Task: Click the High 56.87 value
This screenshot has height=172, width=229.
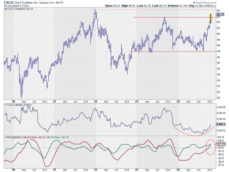Action: tap(129, 6)
